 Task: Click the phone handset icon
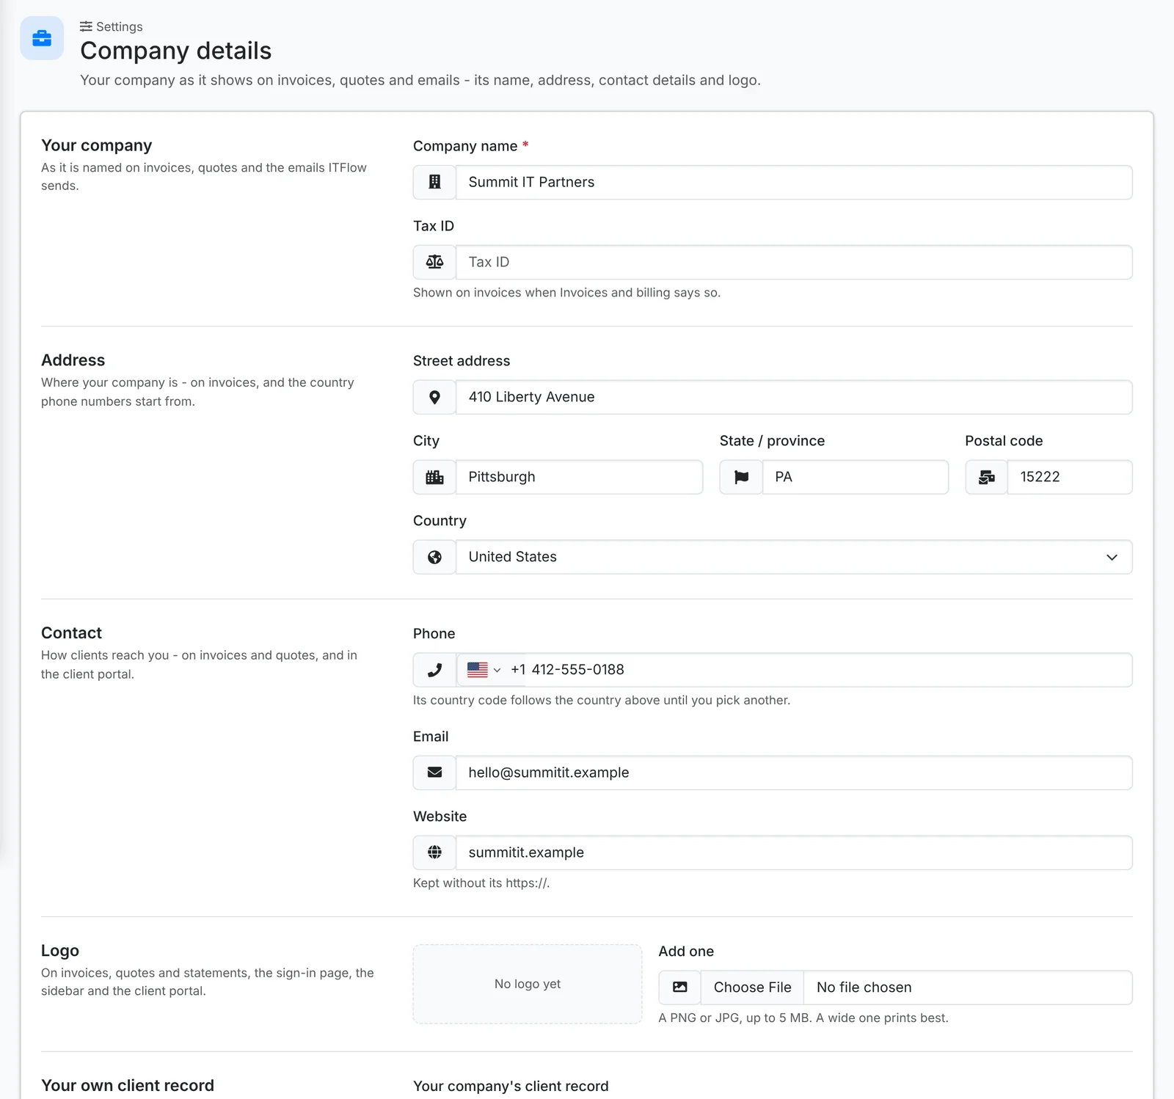tap(434, 670)
